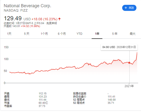Open the 免责声明 disclaimer link
141x112 pixels.
click(x=52, y=23)
